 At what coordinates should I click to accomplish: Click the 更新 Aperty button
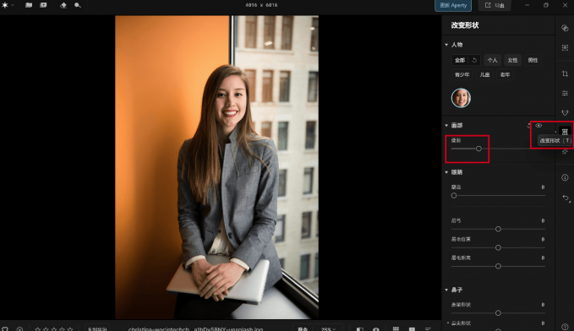(453, 5)
